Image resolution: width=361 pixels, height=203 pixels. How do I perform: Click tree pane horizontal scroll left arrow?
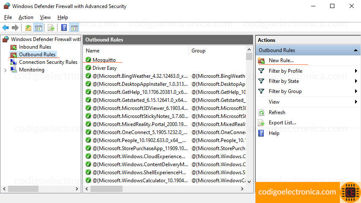(4, 189)
